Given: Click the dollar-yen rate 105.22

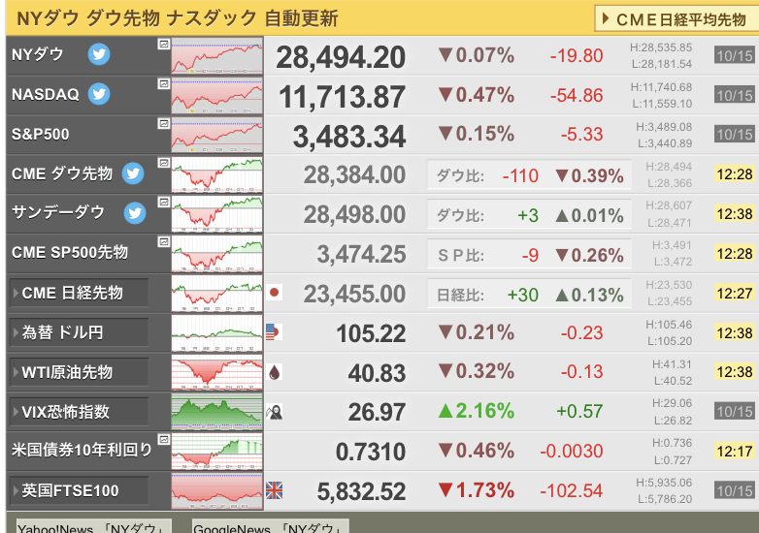Looking at the screenshot, I should (x=371, y=334).
